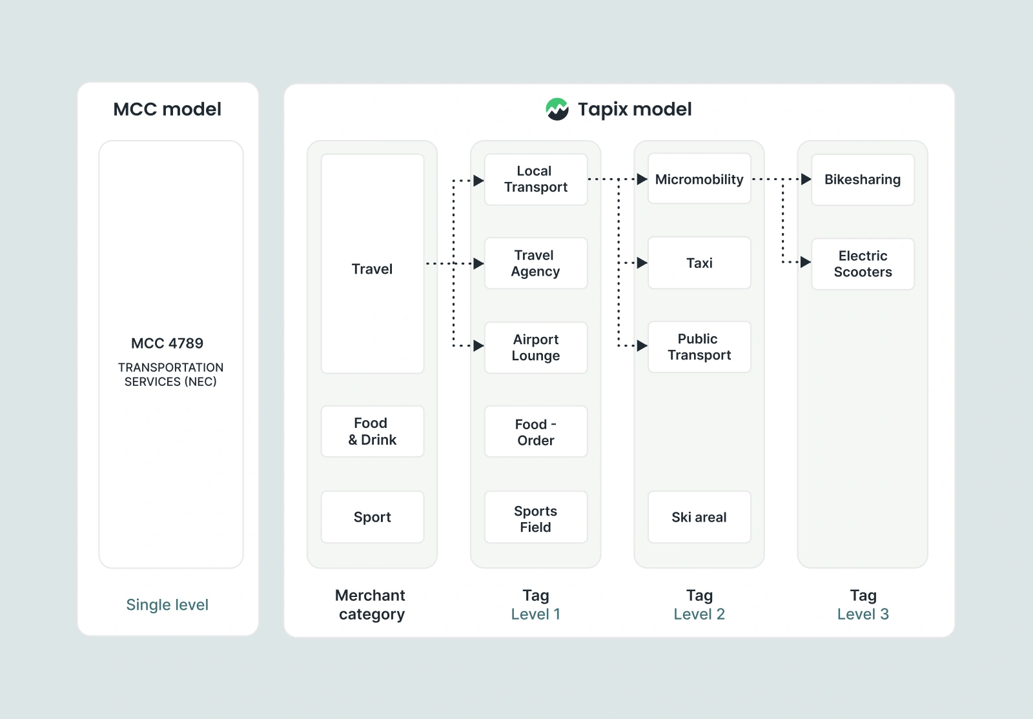This screenshot has width=1033, height=719.
Task: Click the Tapix model heading
Action: [635, 110]
